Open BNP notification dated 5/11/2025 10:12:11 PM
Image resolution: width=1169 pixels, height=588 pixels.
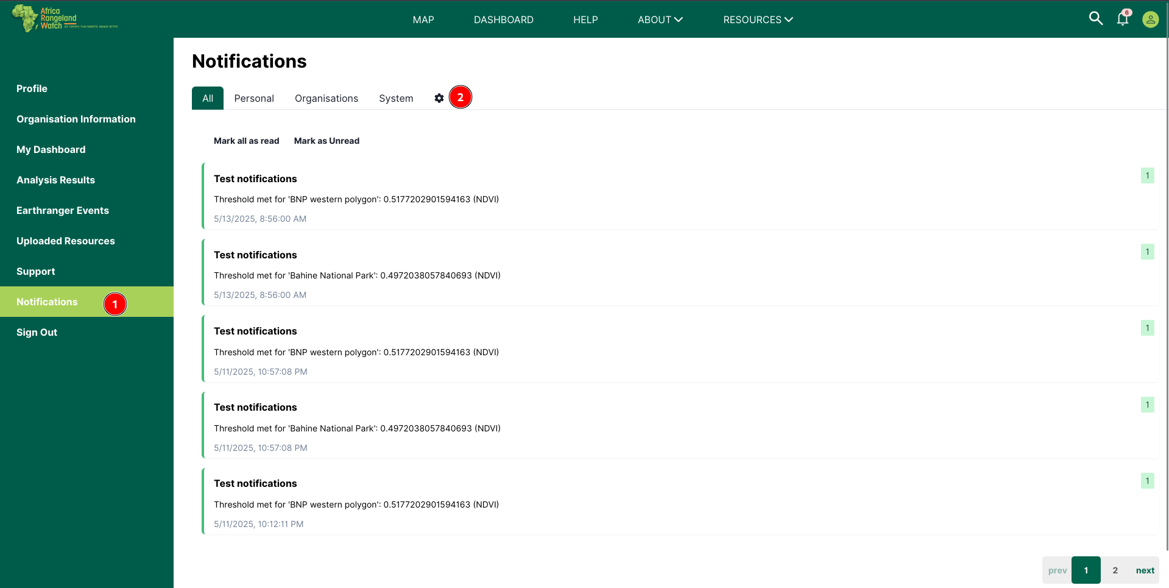680,501
